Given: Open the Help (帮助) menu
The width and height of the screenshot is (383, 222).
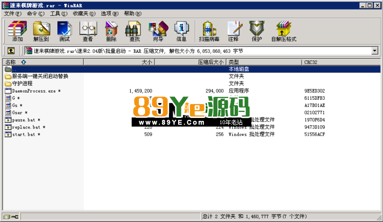Looking at the screenshot, I should tap(133, 13).
